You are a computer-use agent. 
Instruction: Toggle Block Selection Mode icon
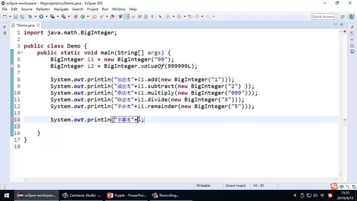146,16
